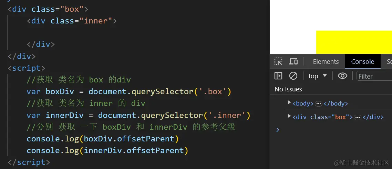Expand the div class box log entry
The image size is (392, 169).
(289, 116)
